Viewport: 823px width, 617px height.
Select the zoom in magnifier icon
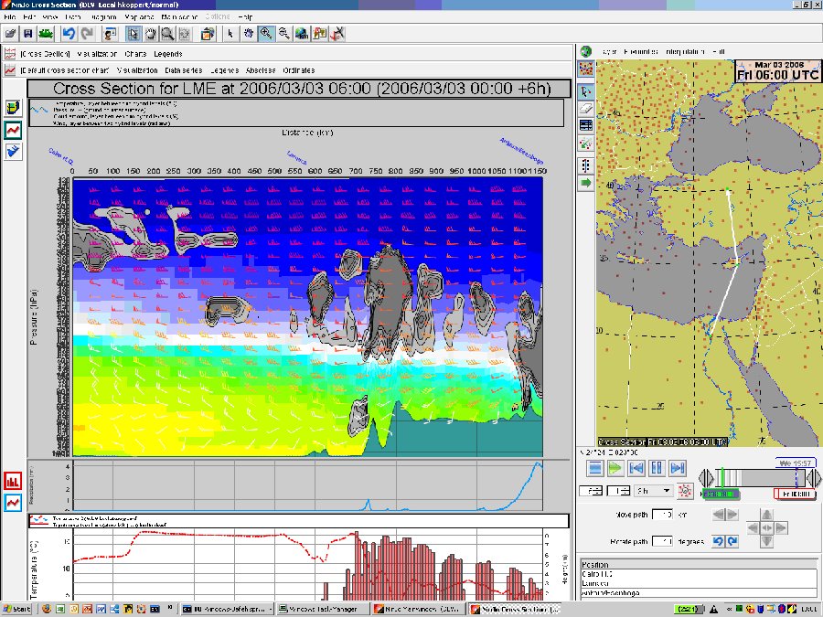[x=266, y=34]
